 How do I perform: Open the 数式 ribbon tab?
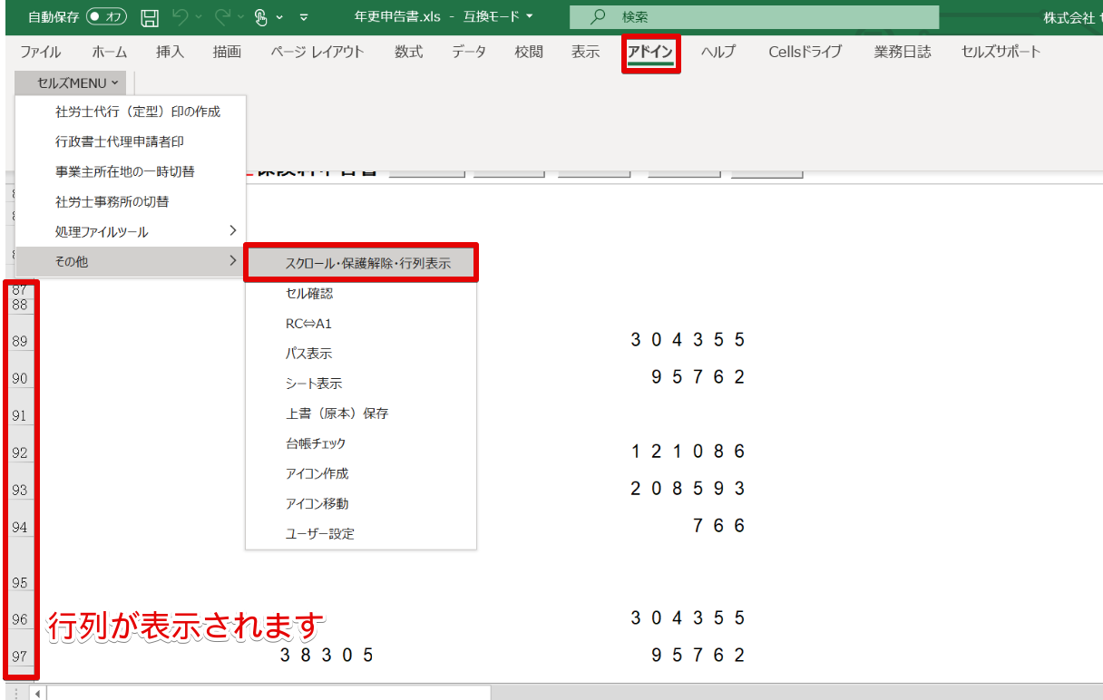pos(408,52)
